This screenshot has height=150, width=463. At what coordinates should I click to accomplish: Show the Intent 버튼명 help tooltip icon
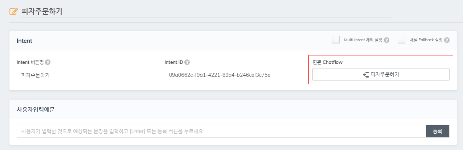(x=48, y=62)
